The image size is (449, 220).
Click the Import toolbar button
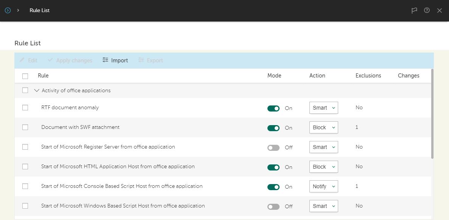[115, 60]
